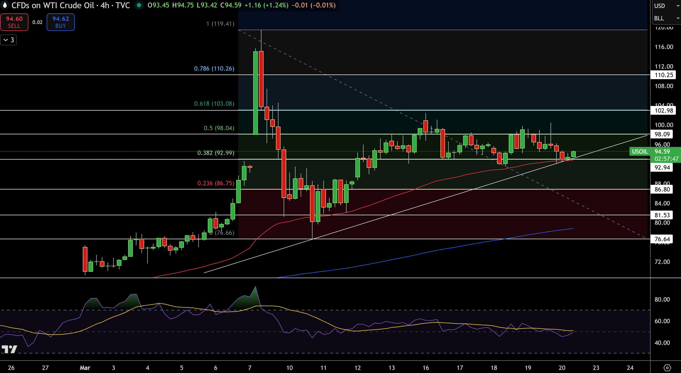Select the 0.786 (110.26) Fibonacci level label
Viewport: 681px width, 373px height.
tap(214, 69)
